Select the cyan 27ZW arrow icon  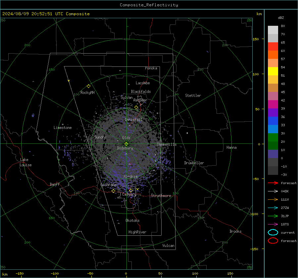[273, 208]
